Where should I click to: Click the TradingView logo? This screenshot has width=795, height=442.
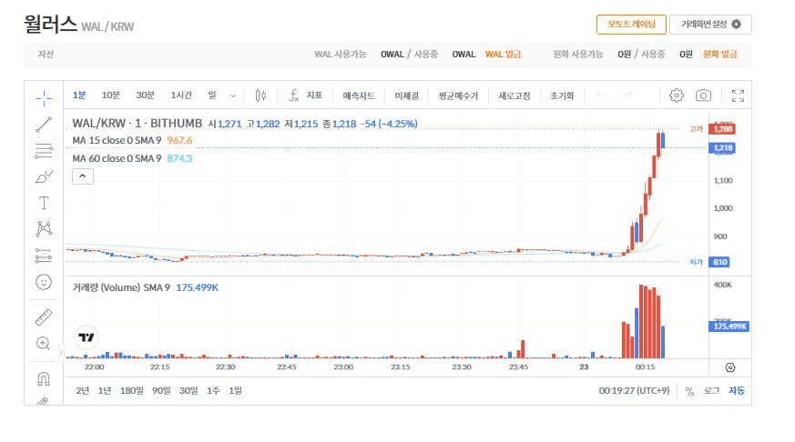pyautogui.click(x=87, y=337)
